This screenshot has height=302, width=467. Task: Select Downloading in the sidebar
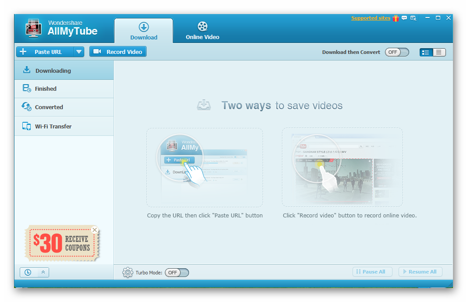[x=64, y=71]
